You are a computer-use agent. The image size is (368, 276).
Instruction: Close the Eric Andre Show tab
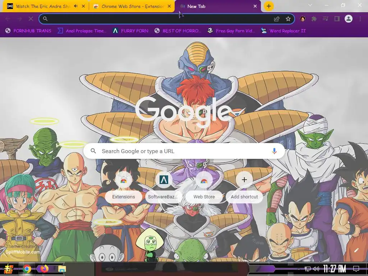83,6
